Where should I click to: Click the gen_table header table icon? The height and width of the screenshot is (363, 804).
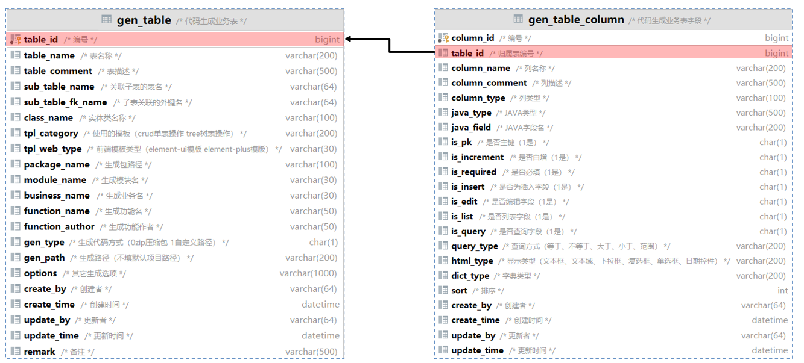point(107,20)
